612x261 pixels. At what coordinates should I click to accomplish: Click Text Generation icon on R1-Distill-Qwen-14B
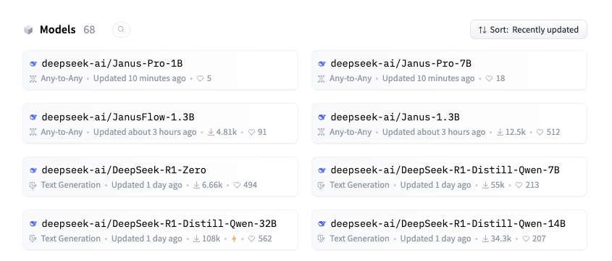point(322,239)
